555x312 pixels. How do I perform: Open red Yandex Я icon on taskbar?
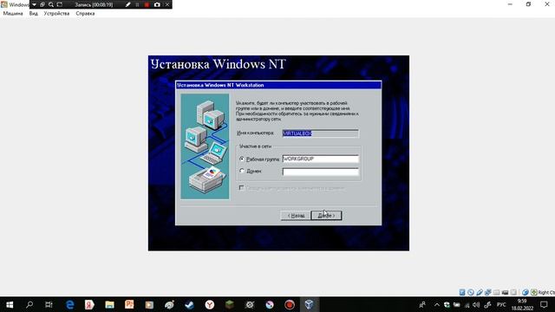89,304
